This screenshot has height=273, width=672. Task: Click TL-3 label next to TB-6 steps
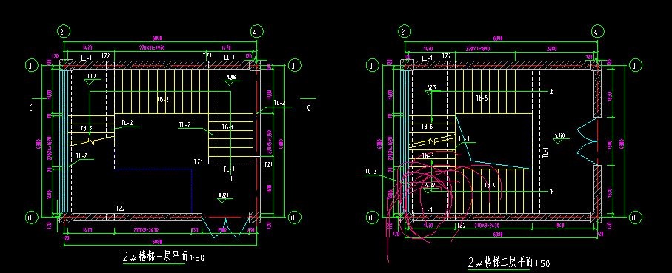coord(464,139)
